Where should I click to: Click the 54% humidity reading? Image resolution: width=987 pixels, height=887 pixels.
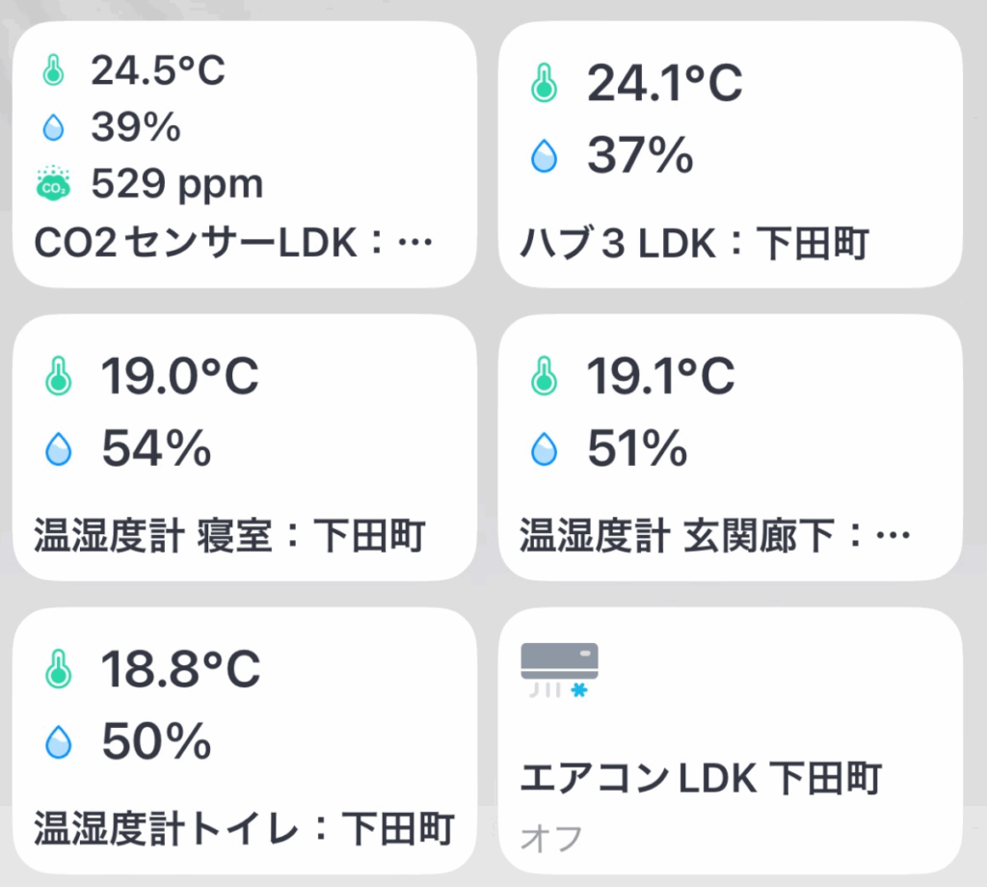click(x=156, y=448)
